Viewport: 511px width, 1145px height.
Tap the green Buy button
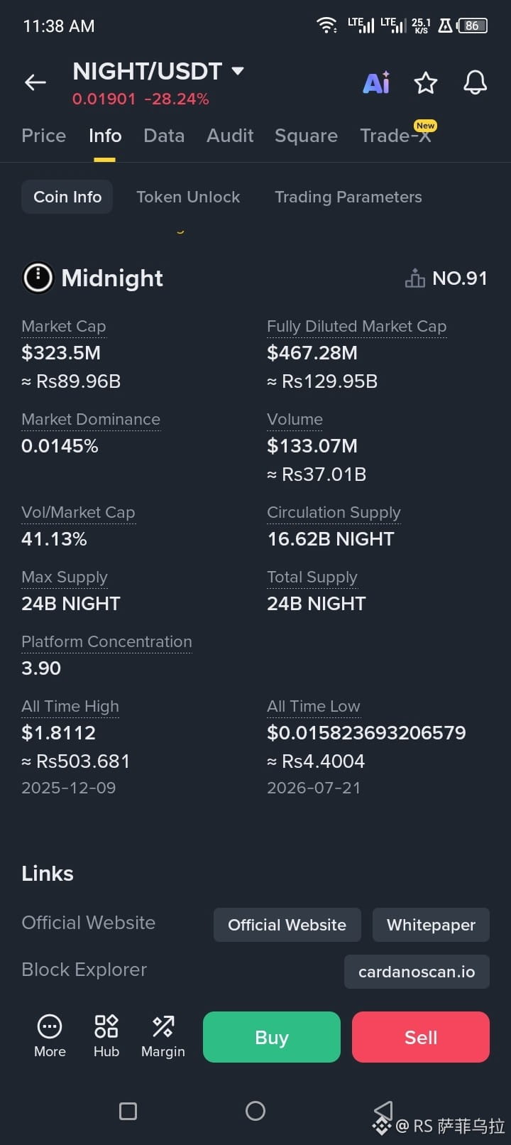(272, 1037)
